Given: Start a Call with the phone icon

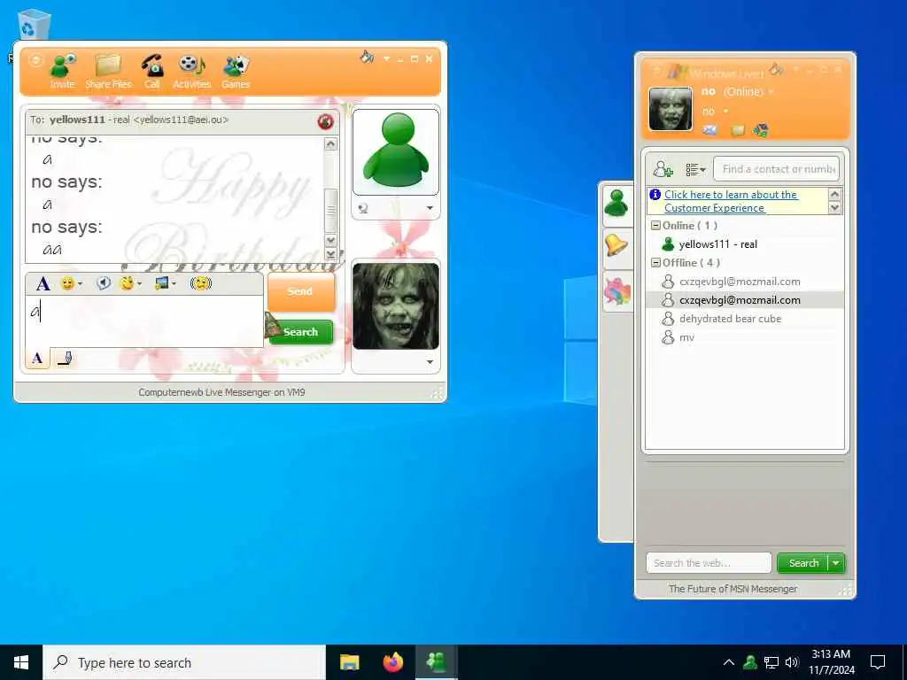Looking at the screenshot, I should [152, 66].
